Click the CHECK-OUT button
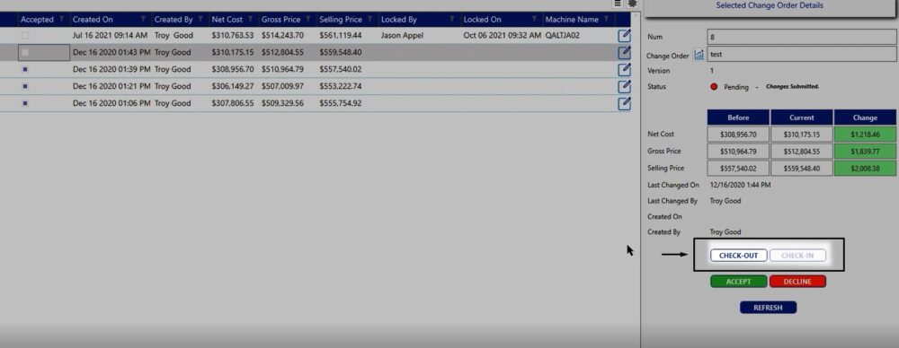The width and height of the screenshot is (899, 348). [738, 256]
